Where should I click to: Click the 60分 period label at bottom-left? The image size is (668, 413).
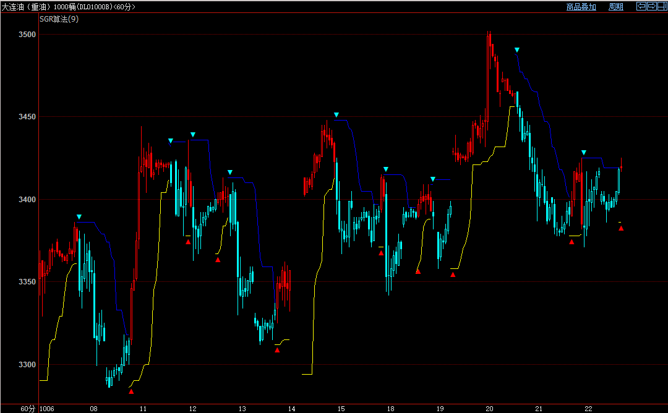[28, 409]
